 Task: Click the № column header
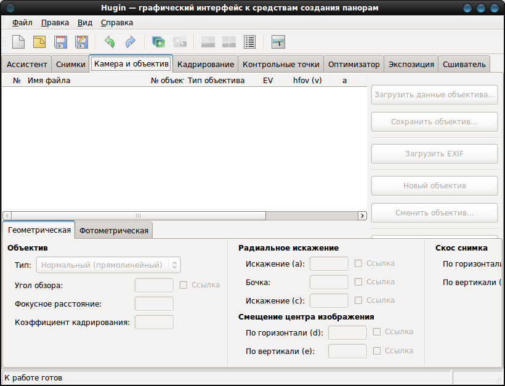click(x=14, y=81)
